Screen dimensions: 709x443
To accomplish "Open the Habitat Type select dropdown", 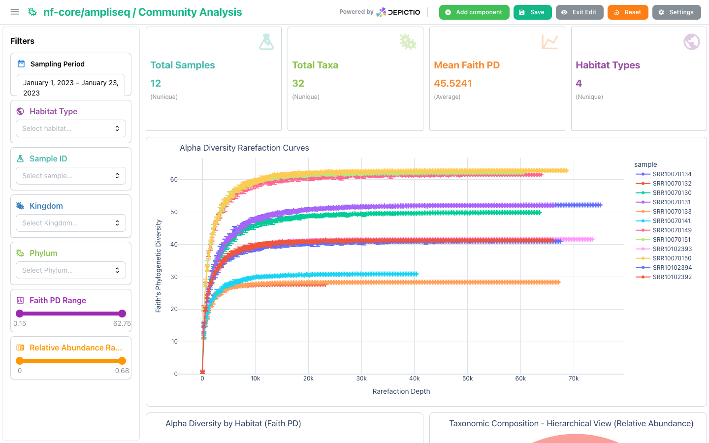I will point(71,128).
